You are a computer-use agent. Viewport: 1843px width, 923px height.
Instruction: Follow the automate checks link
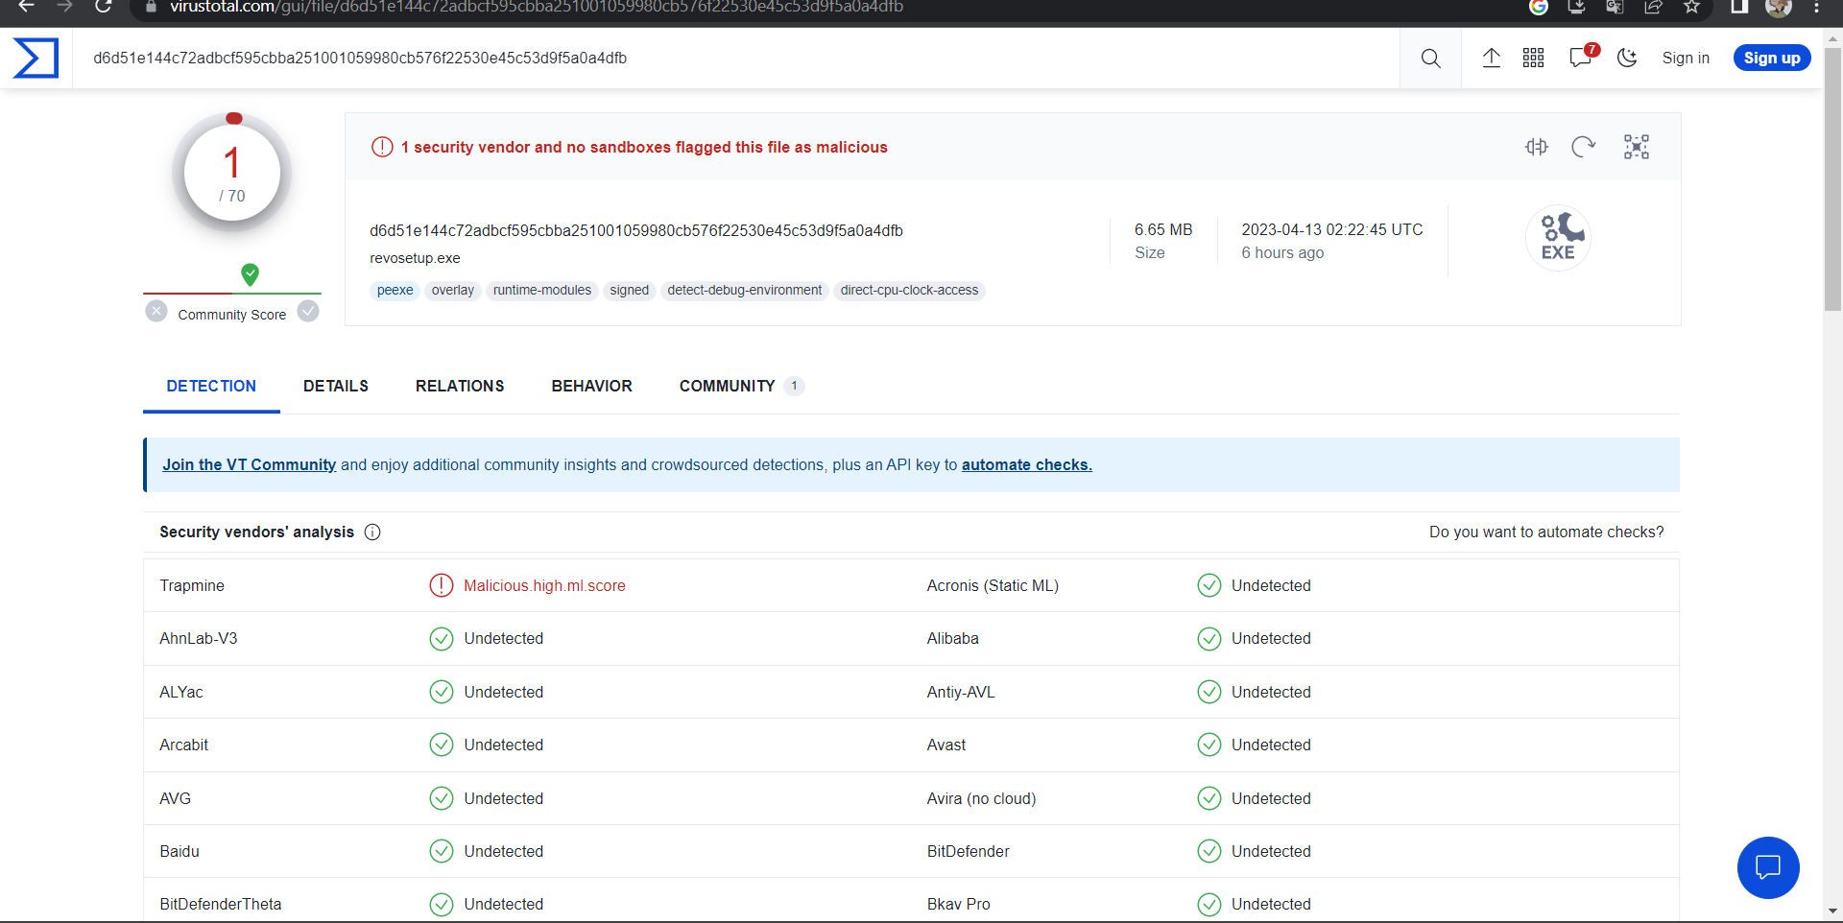pos(1027,465)
